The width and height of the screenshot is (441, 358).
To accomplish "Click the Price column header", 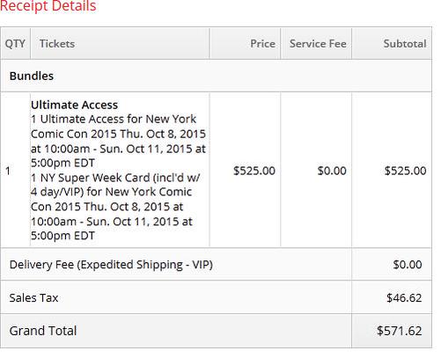I will (x=262, y=44).
